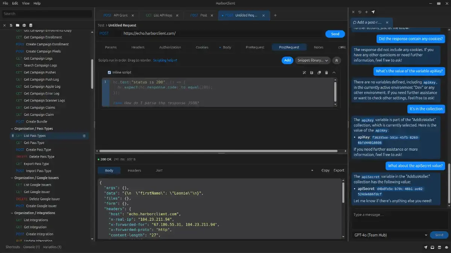Delete the inline script with the trash icon
Image resolution: width=451 pixels, height=253 pixels.
(x=326, y=73)
